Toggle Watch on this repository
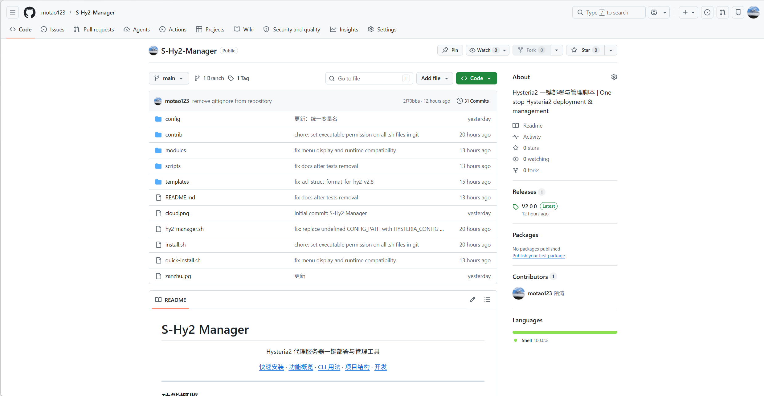 click(483, 50)
